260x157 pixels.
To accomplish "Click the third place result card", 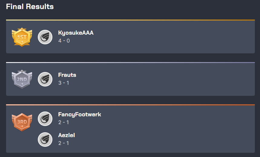I will (x=130, y=129).
